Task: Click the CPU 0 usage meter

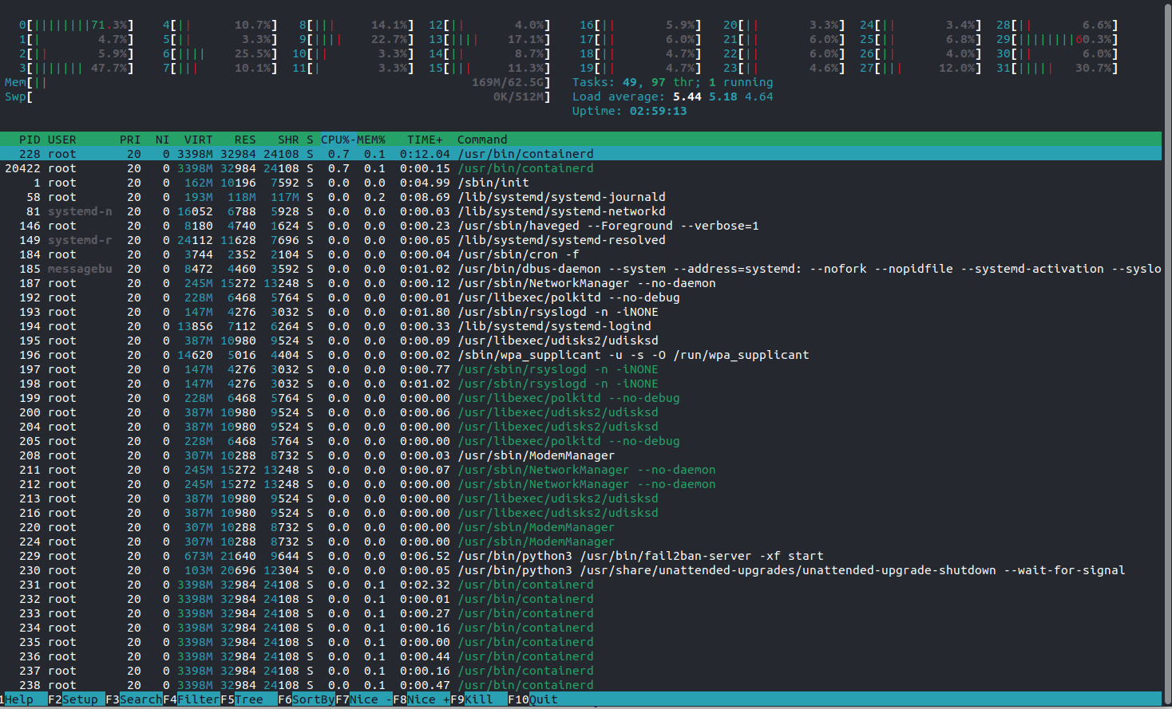Action: 77,25
